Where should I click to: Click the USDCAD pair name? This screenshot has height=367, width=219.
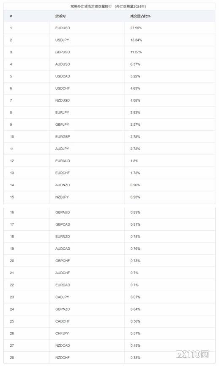pyautogui.click(x=63, y=76)
